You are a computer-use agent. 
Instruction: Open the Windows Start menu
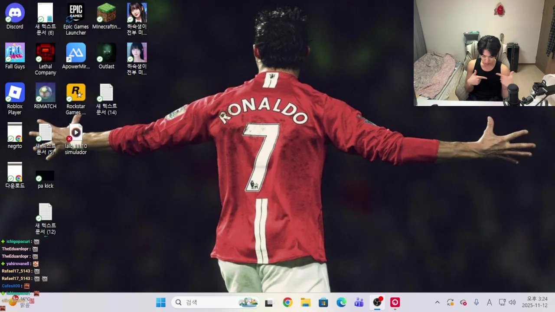tap(161, 302)
